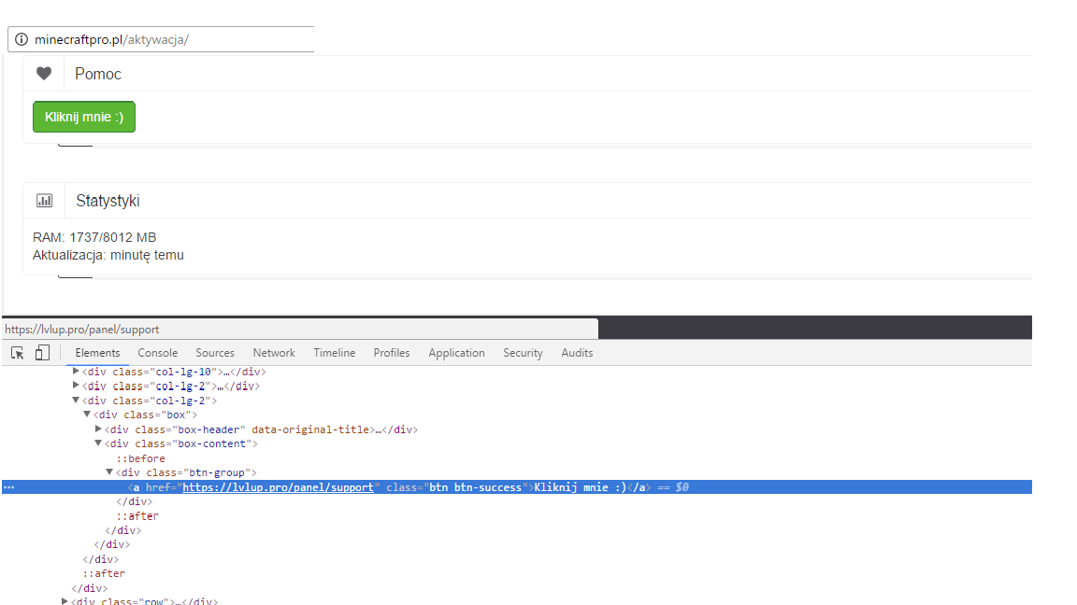
Task: Collapse the box-content div node
Action: pos(98,443)
